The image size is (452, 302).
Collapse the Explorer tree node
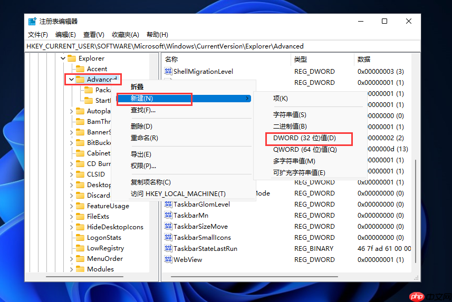[63, 59]
